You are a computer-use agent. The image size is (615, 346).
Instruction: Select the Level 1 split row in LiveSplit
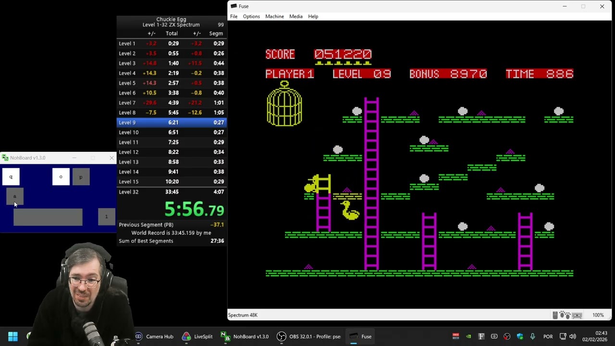[172, 43]
